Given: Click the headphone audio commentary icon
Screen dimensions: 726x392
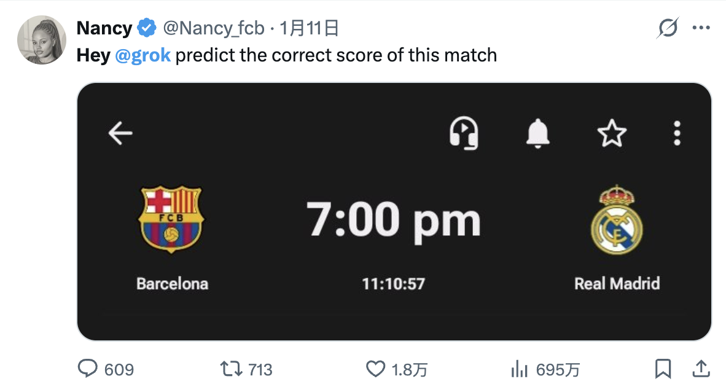Looking at the screenshot, I should point(464,133).
